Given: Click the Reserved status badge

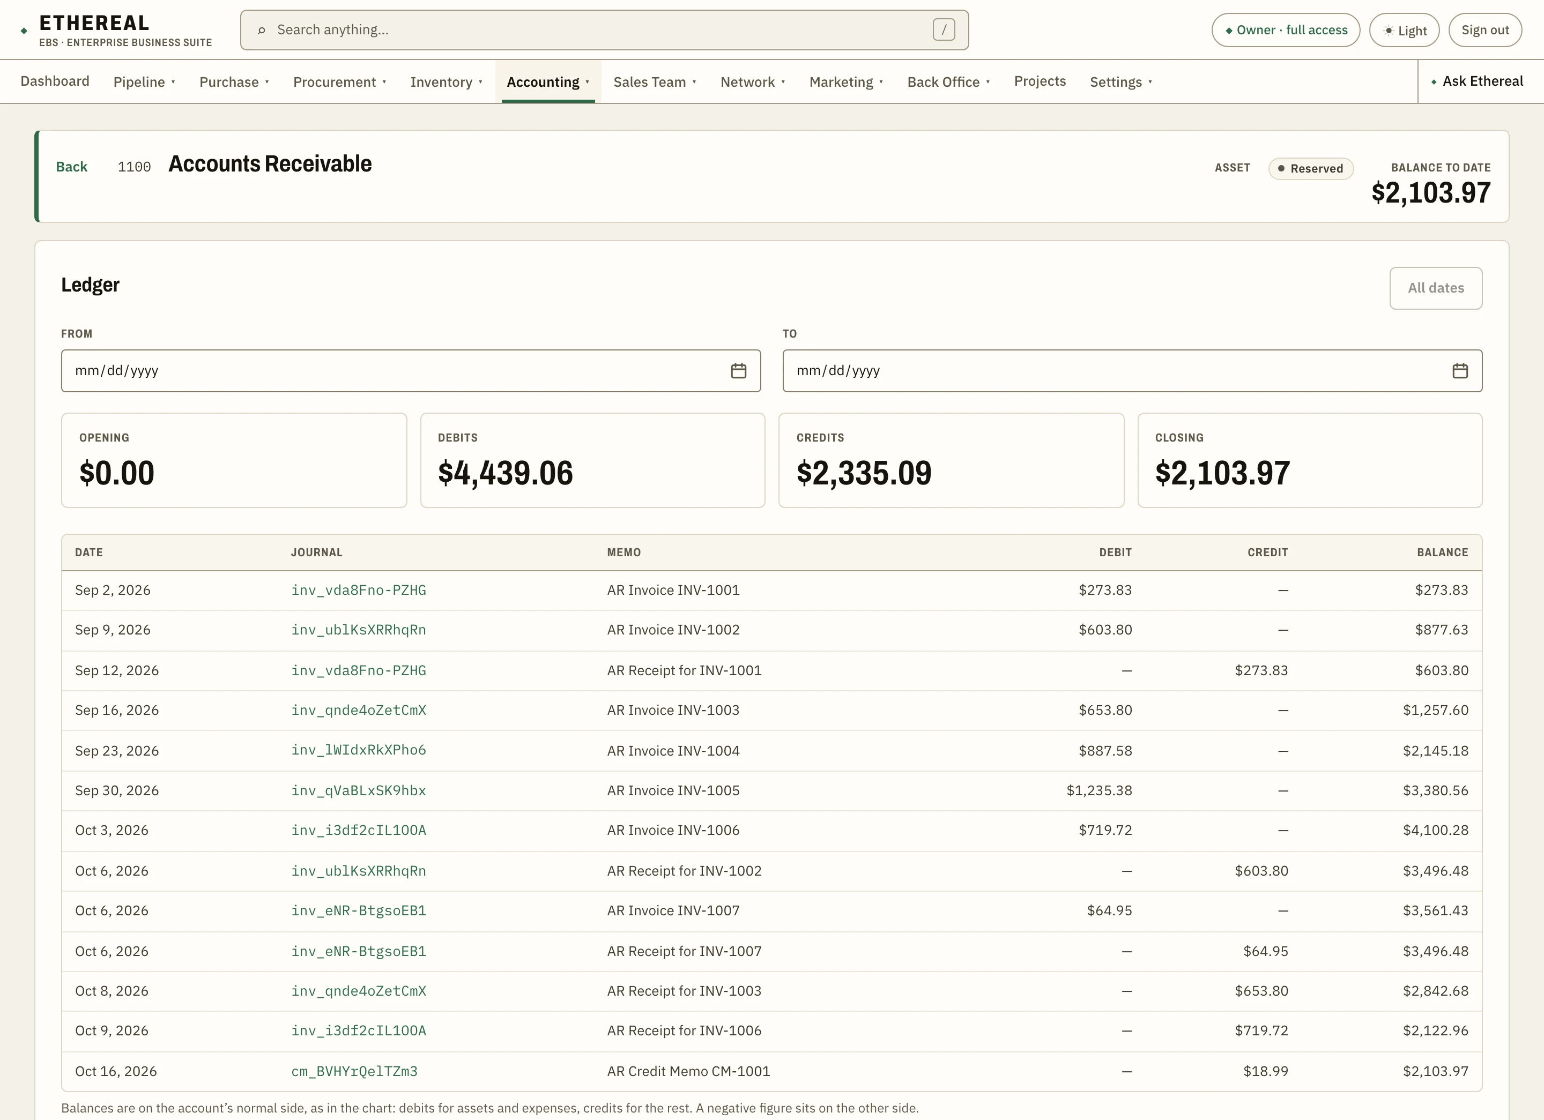Looking at the screenshot, I should coord(1310,168).
